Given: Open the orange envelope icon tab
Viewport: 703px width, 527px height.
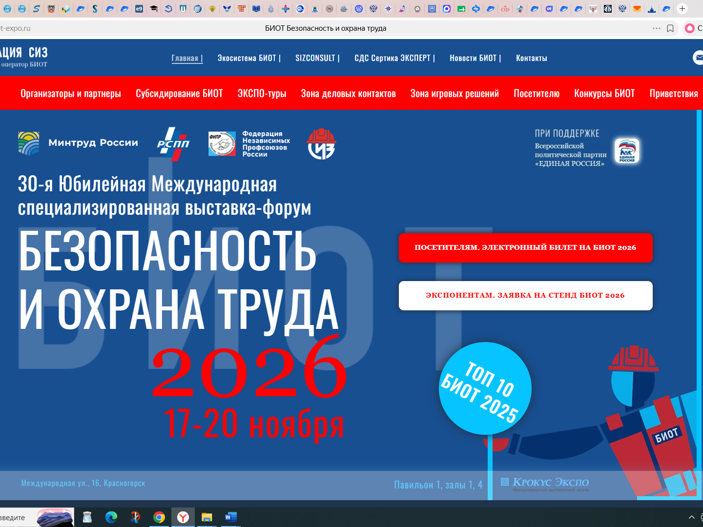Looking at the screenshot, I should click(x=637, y=9).
